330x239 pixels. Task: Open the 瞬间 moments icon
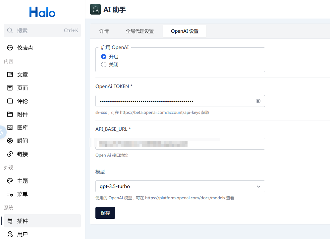tap(9, 141)
